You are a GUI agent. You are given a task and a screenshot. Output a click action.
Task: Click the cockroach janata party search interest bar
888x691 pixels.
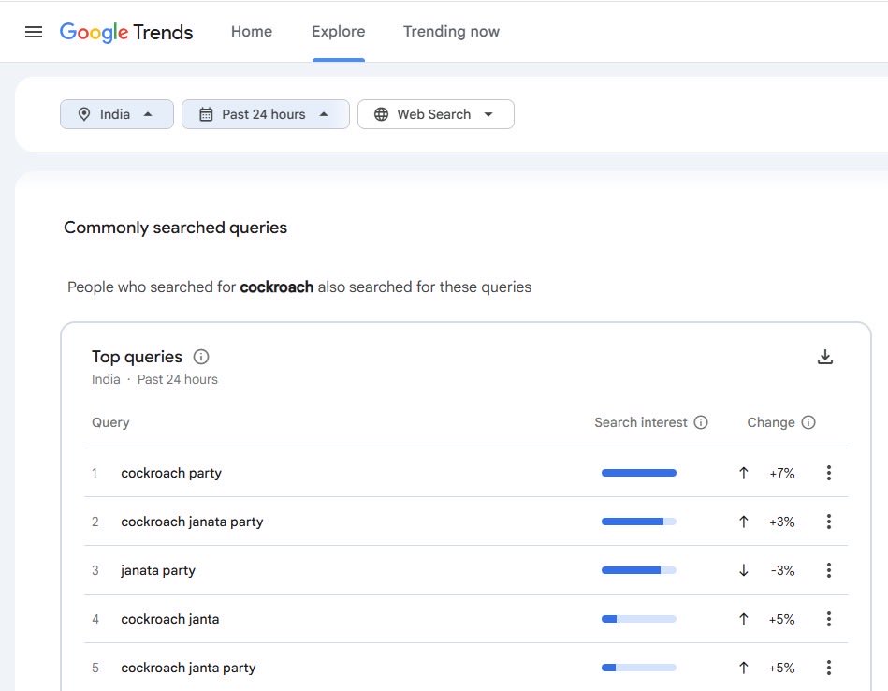[639, 522]
